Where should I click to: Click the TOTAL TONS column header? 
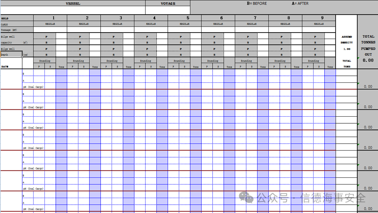346,63
